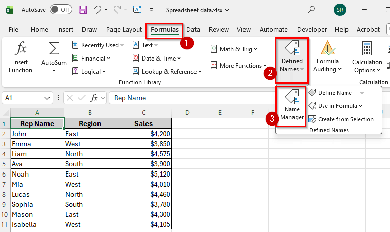Switch to the Review tab
Image resolution: width=390 pixels, height=232 pixels.
(x=219, y=30)
